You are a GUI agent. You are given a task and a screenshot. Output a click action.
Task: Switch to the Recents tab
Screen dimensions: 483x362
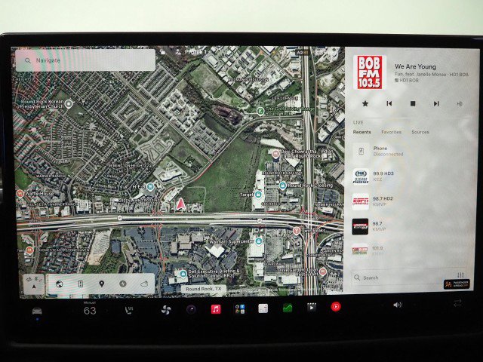[x=362, y=132]
